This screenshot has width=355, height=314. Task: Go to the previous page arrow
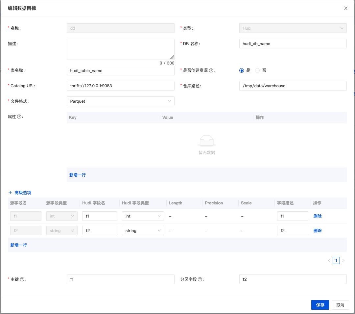tap(329, 261)
